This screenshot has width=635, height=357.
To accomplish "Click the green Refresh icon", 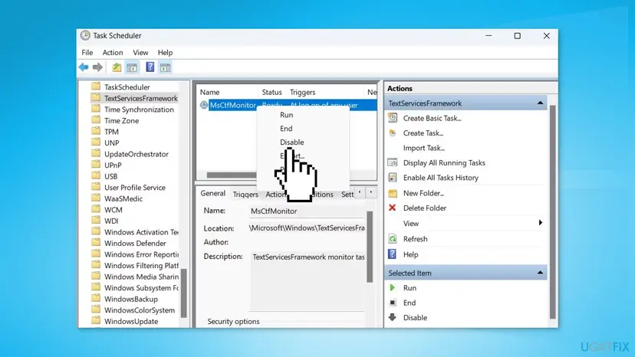I will tap(393, 239).
